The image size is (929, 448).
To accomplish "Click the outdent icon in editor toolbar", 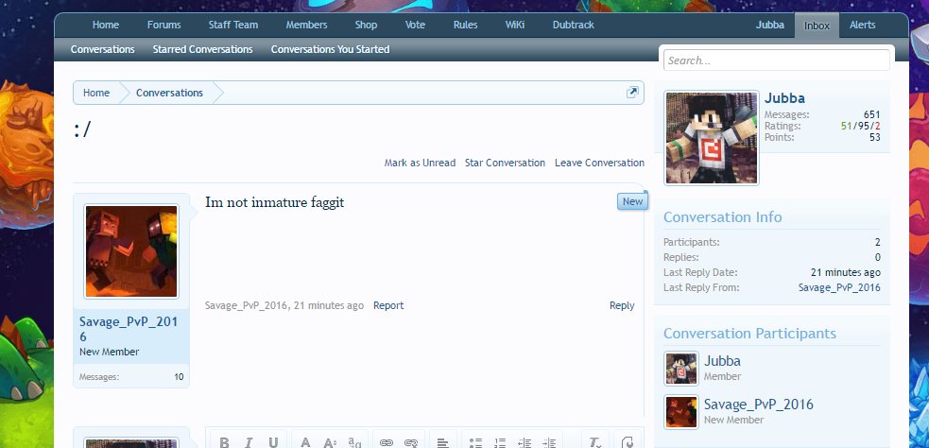I will pos(525,441).
